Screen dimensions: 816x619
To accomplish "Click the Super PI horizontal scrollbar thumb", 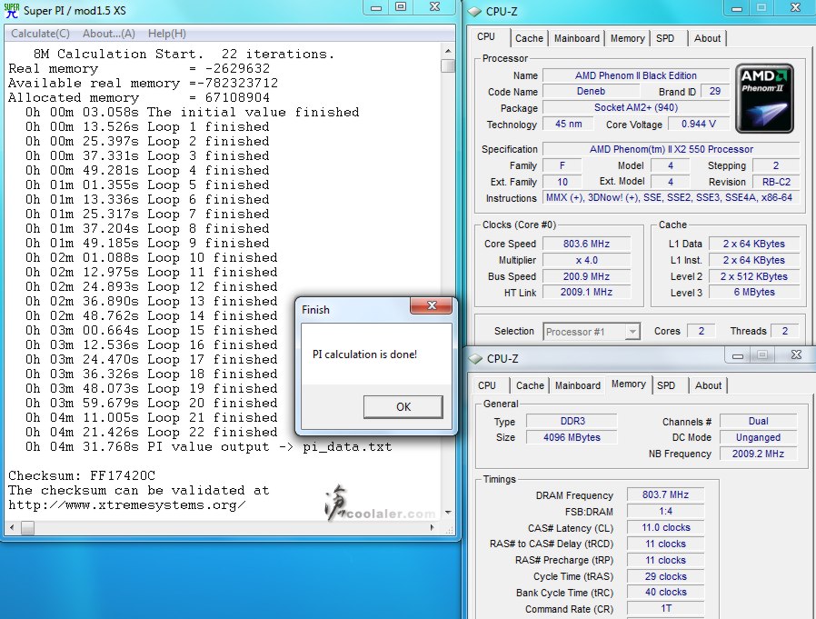I will click(27, 527).
